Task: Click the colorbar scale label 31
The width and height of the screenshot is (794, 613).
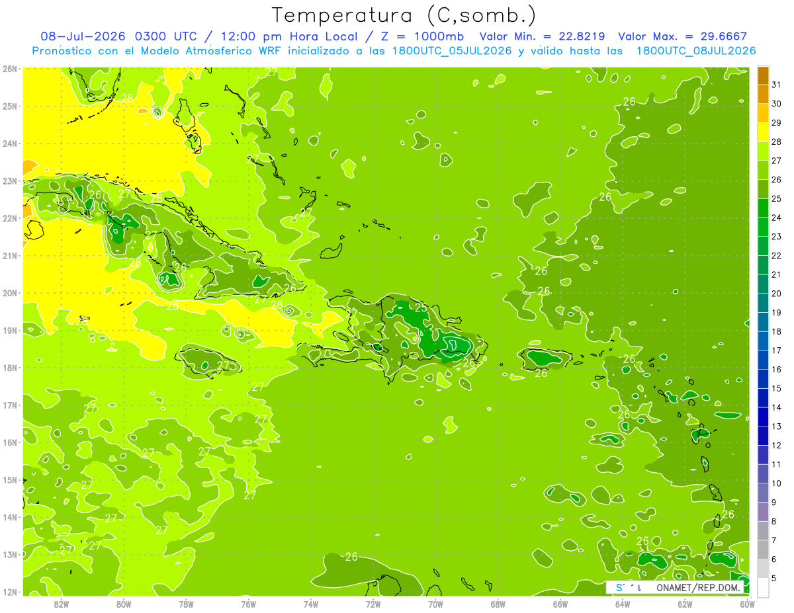Action: click(777, 85)
